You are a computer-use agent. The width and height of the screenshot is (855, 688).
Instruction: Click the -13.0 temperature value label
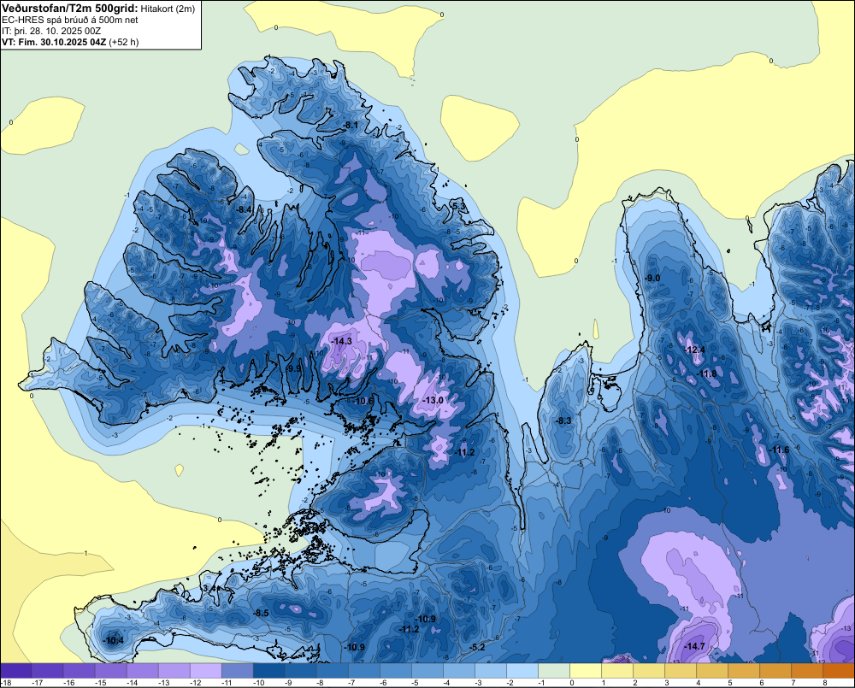[434, 400]
